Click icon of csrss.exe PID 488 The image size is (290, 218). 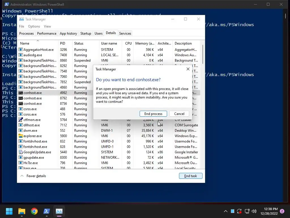[x=20, y=109]
